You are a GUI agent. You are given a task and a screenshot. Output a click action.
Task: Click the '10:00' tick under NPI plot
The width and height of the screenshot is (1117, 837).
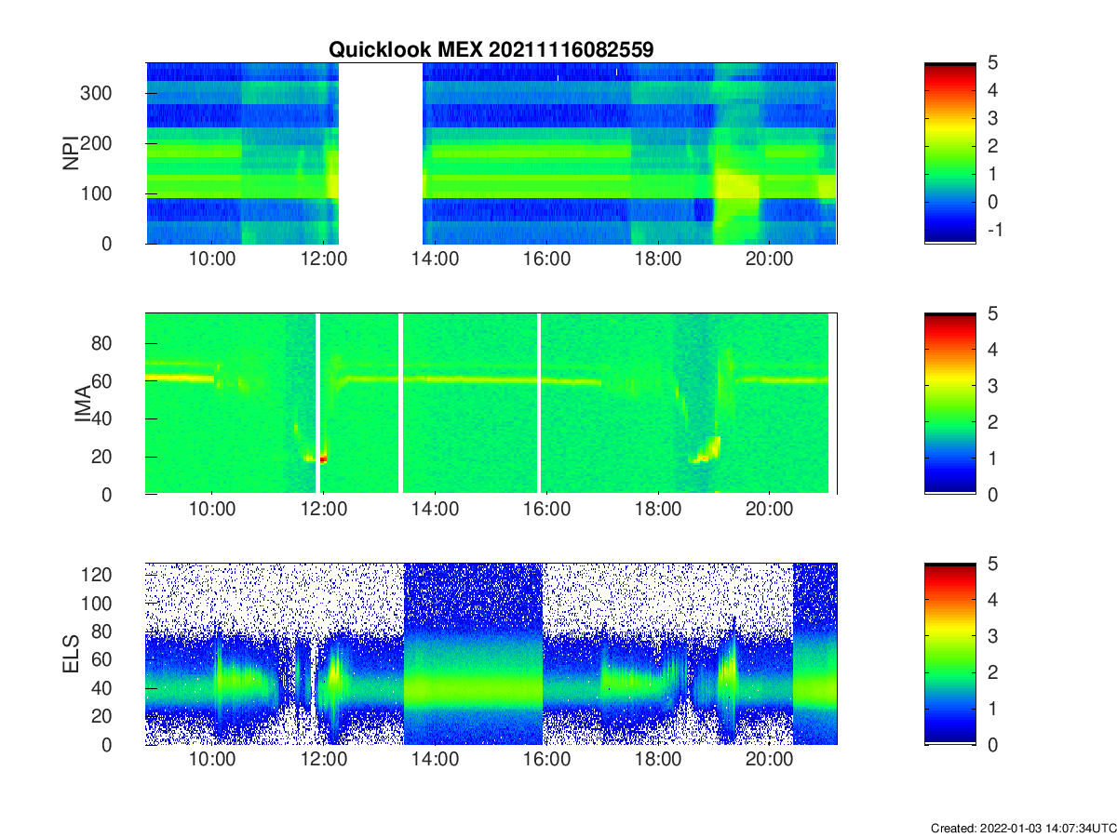212,260
